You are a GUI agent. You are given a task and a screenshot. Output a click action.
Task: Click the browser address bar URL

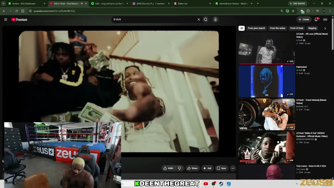[x=54, y=11]
